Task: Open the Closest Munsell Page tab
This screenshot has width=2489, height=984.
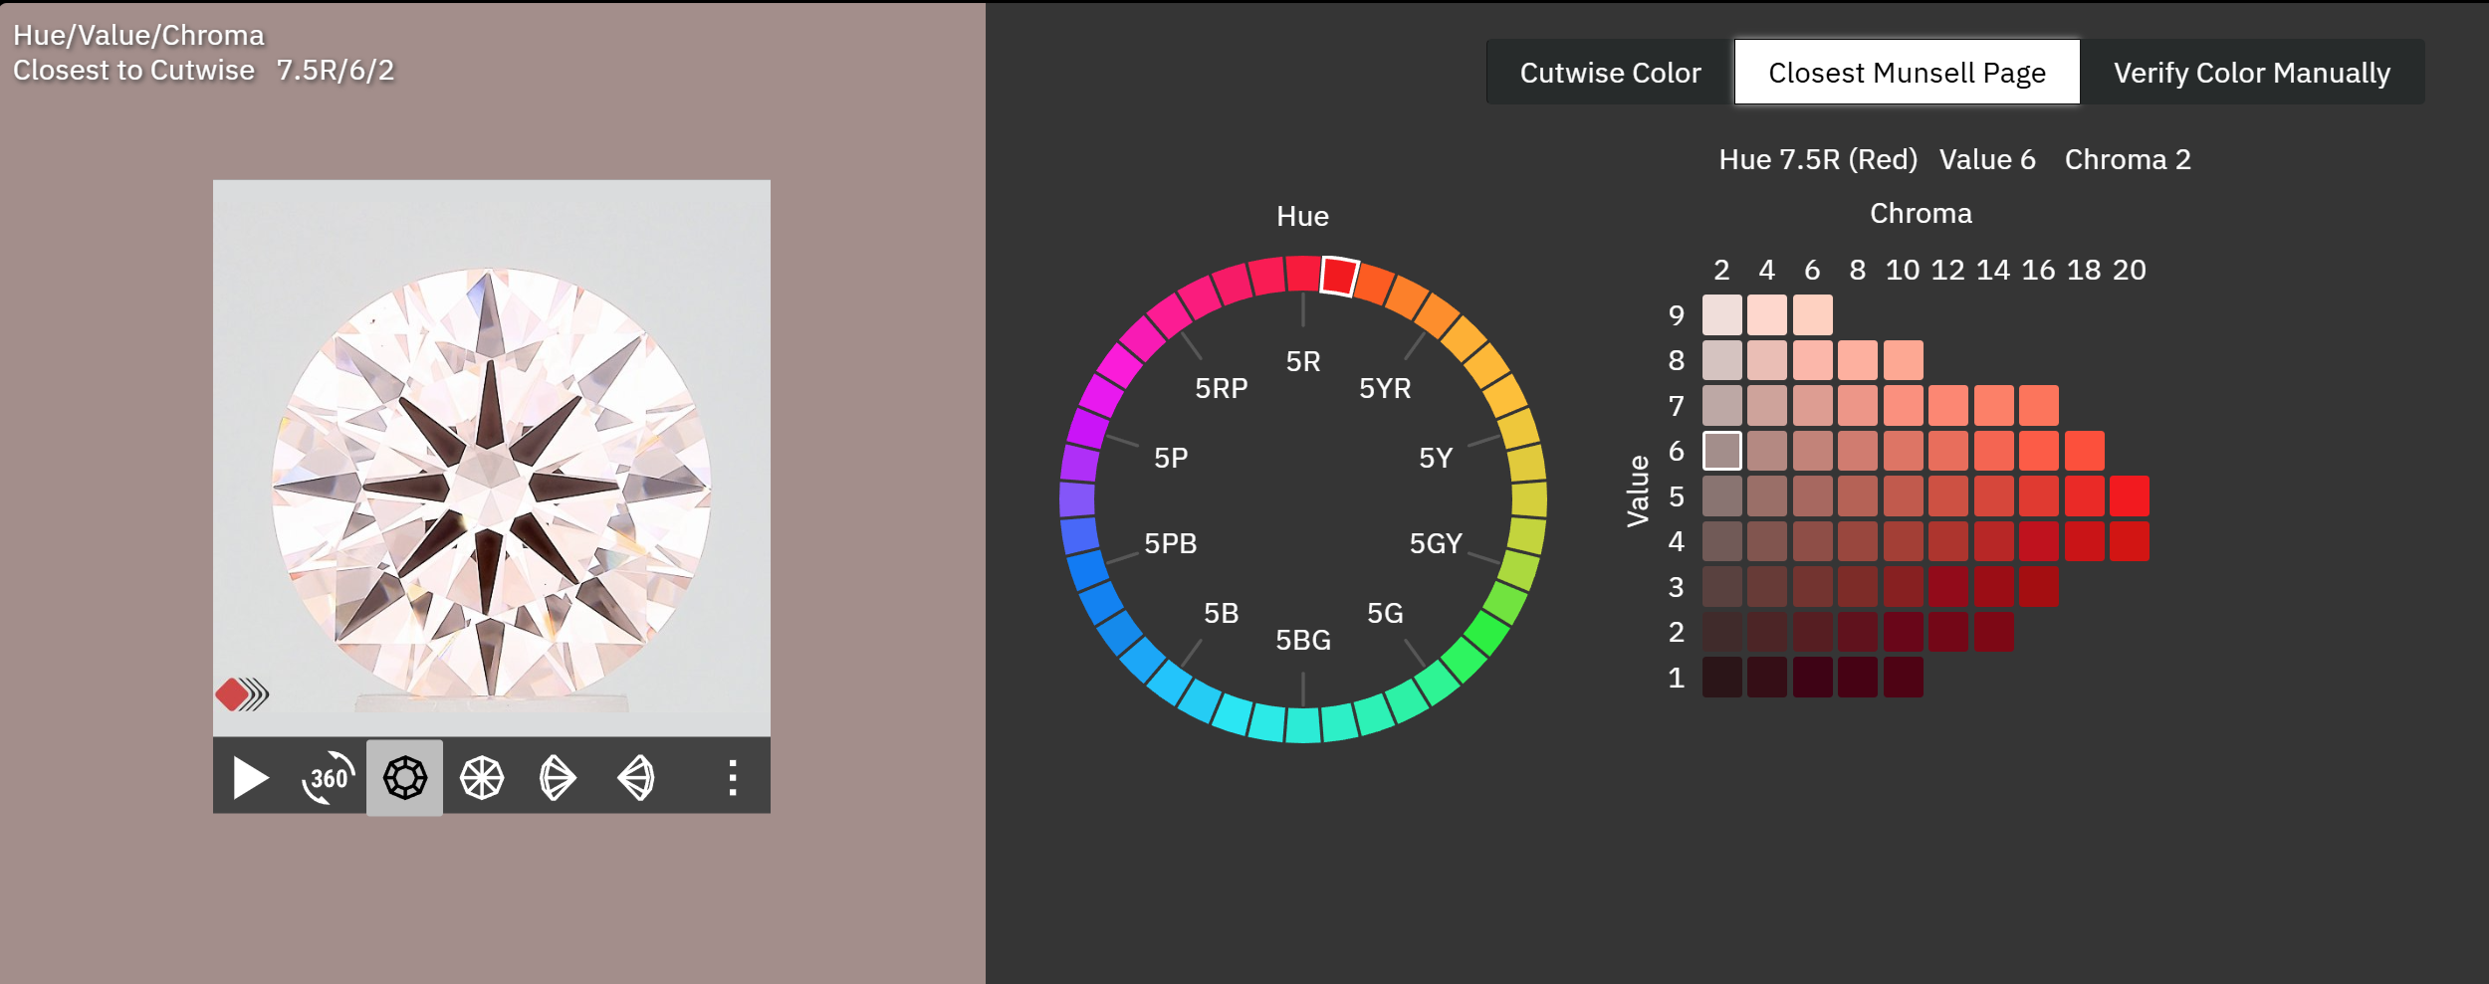Action: click(1906, 73)
